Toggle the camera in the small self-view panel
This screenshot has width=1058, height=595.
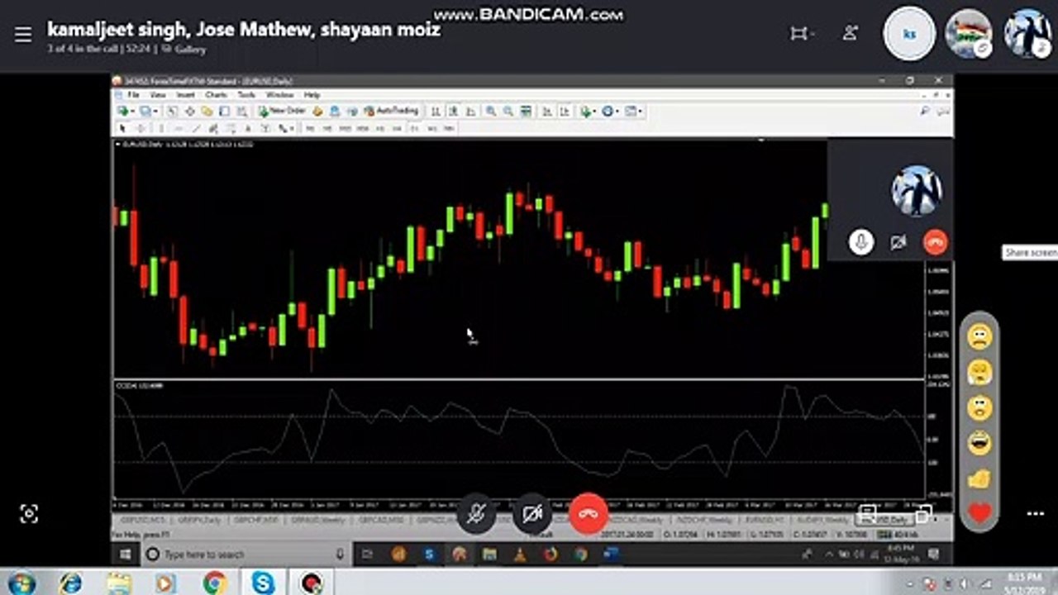coord(898,242)
